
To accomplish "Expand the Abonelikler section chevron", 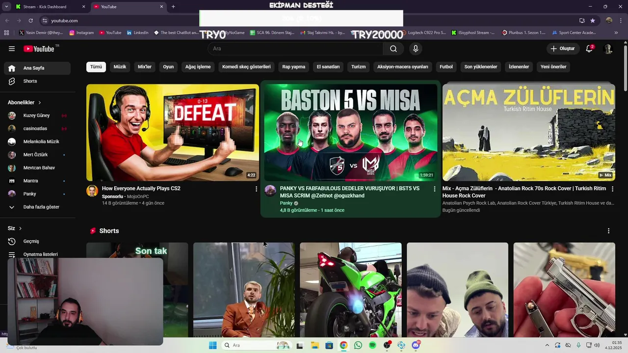I will pyautogui.click(x=40, y=102).
